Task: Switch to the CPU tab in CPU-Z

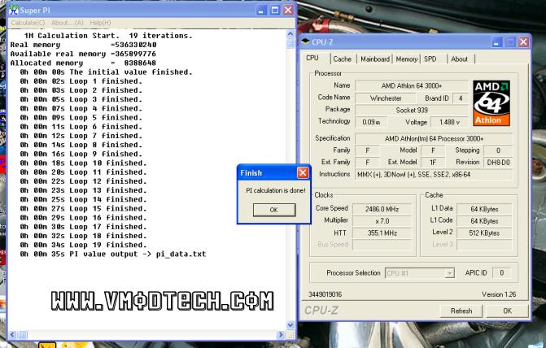Action: (312, 58)
